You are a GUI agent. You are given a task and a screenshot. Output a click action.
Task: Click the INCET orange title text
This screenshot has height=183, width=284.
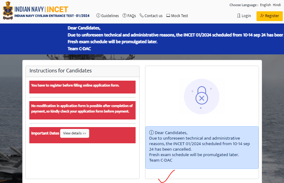click(57, 9)
